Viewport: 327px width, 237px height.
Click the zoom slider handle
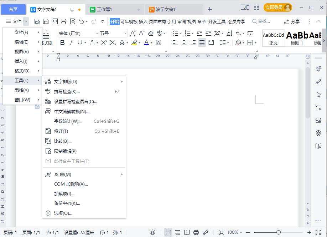(279, 232)
